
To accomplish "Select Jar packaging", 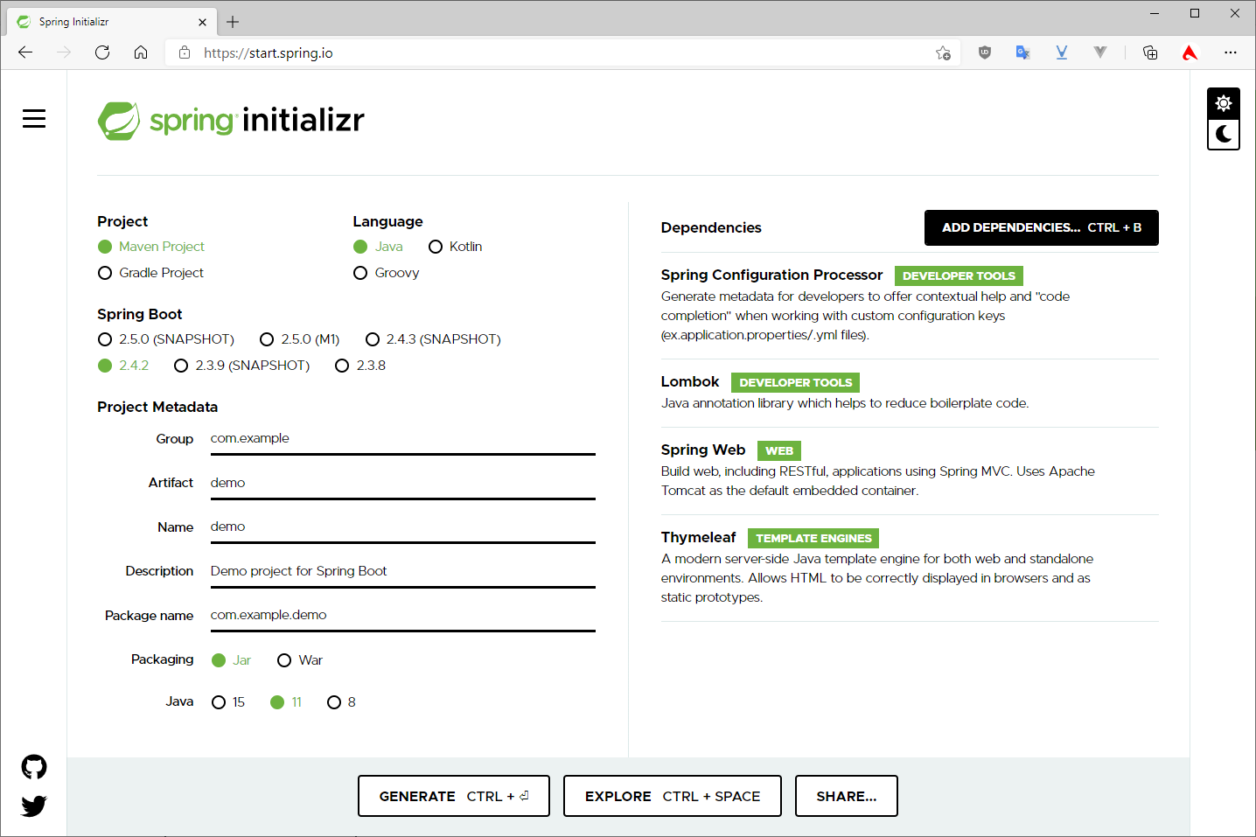I will [x=232, y=660].
